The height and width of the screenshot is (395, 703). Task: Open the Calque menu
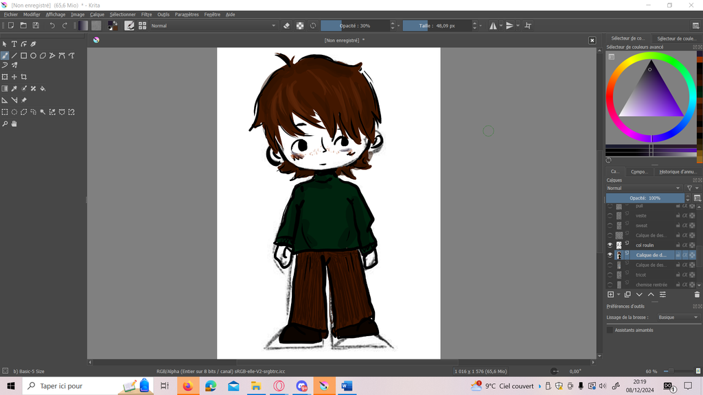coord(97,14)
